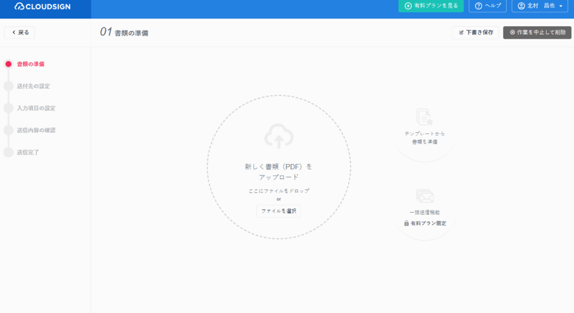This screenshot has width=574, height=313.
Task: Click the arrow icon on 有料プランを見る
Action: 408,6
